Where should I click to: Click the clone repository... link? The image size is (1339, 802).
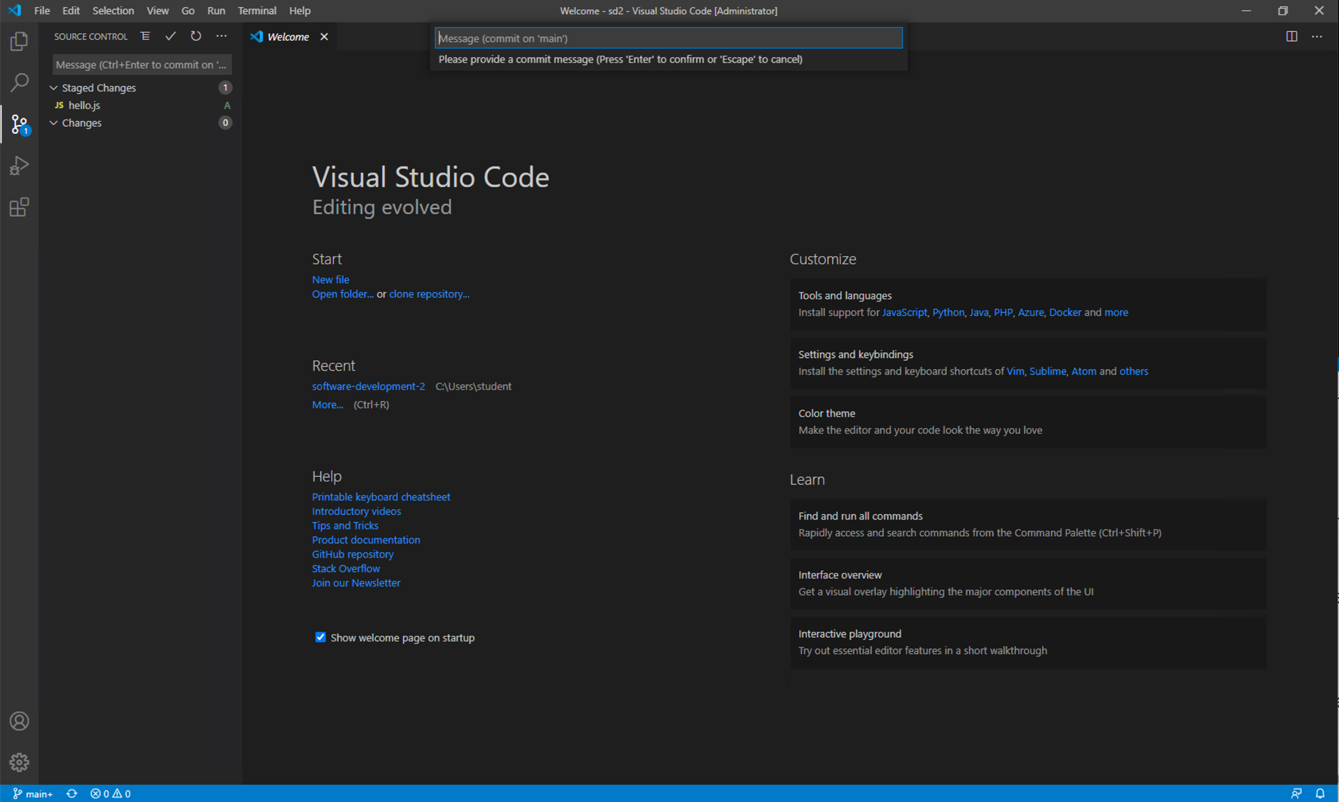tap(429, 294)
